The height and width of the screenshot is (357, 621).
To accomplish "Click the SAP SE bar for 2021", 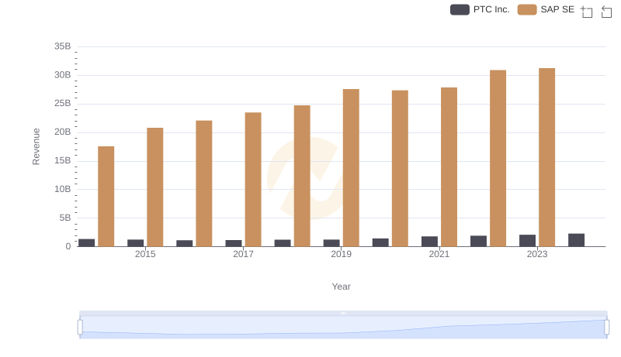I will (x=449, y=167).
